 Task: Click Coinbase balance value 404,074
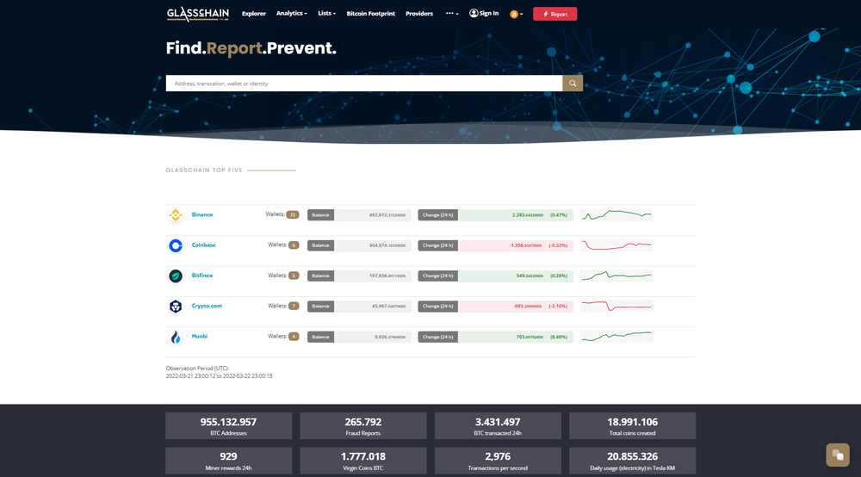(x=387, y=245)
